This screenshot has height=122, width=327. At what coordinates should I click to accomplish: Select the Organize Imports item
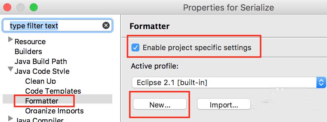(x=54, y=111)
